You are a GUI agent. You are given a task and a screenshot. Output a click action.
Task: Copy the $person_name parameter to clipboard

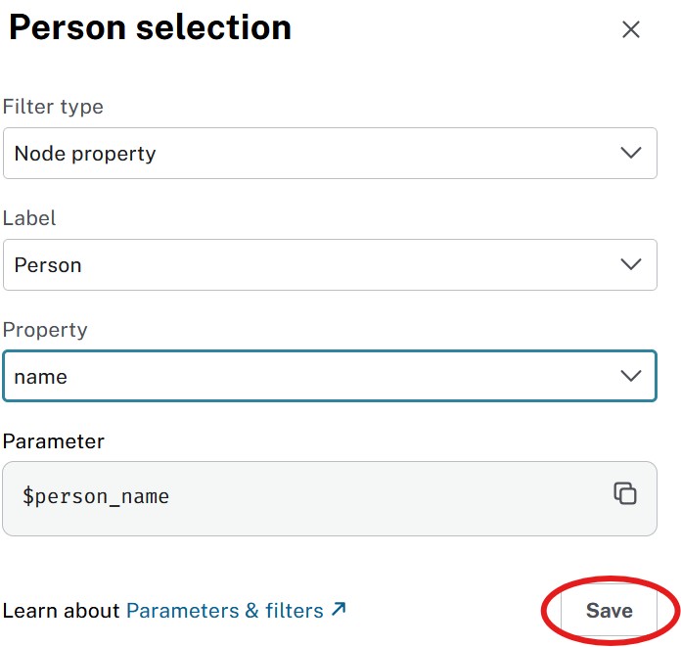click(625, 493)
